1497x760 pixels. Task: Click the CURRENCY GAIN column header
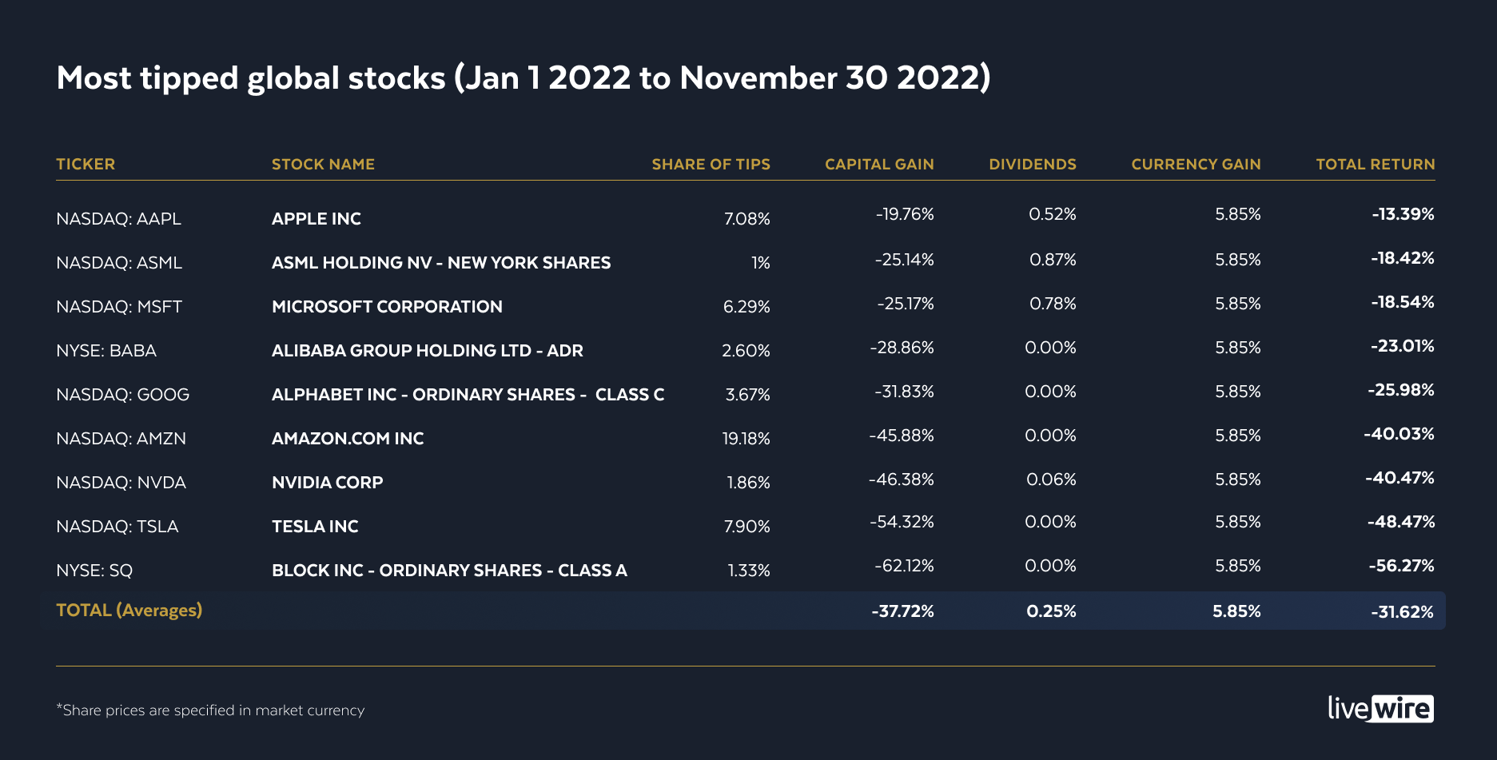[x=1196, y=164]
